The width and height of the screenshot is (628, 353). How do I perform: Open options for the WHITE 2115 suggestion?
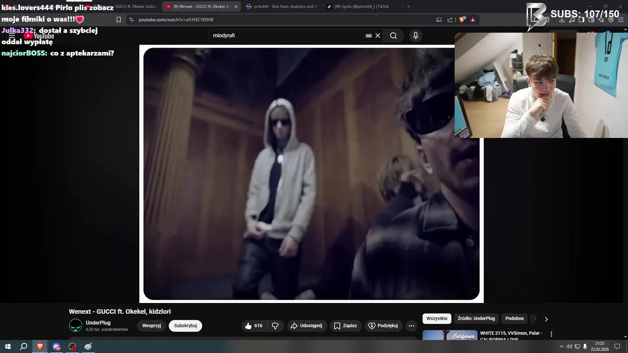(x=551, y=334)
